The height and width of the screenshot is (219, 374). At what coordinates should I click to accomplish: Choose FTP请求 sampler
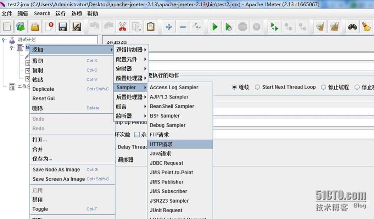tap(180, 135)
